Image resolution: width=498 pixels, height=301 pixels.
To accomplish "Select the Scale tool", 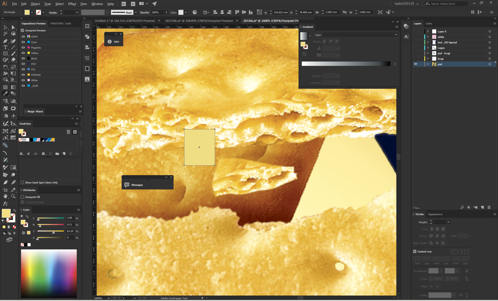I will pos(13,67).
